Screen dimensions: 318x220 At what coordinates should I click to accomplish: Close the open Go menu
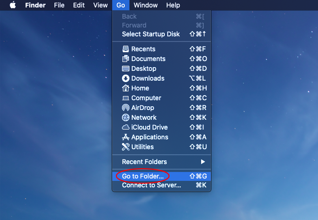click(x=121, y=5)
